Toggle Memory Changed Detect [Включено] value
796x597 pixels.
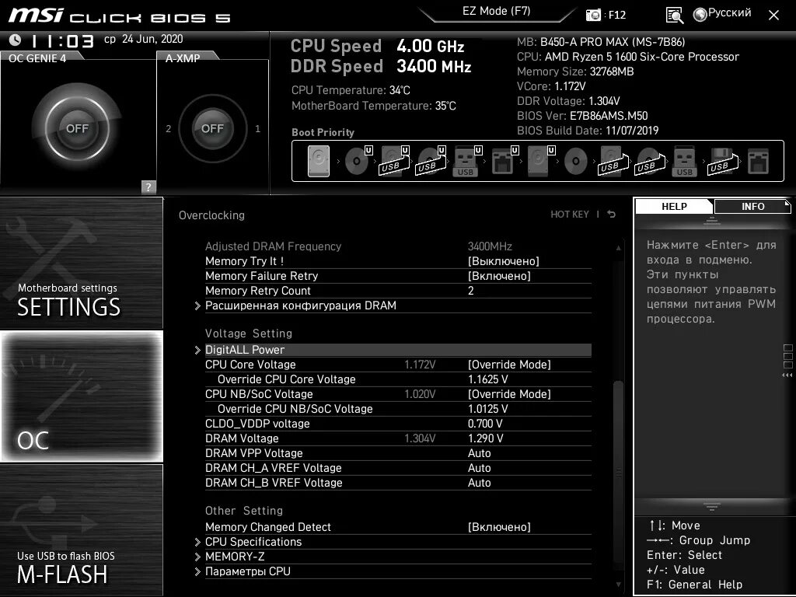pyautogui.click(x=499, y=527)
